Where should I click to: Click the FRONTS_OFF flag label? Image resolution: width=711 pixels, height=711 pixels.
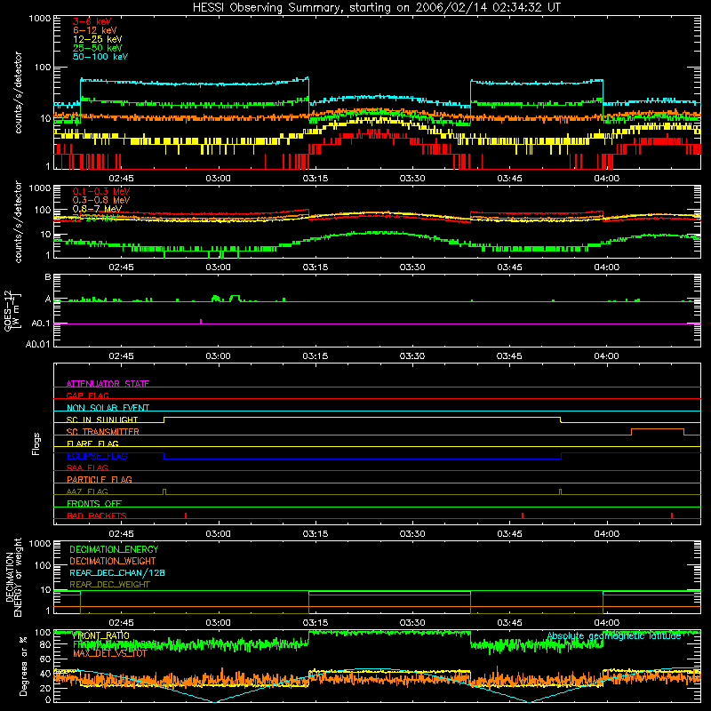coord(94,504)
